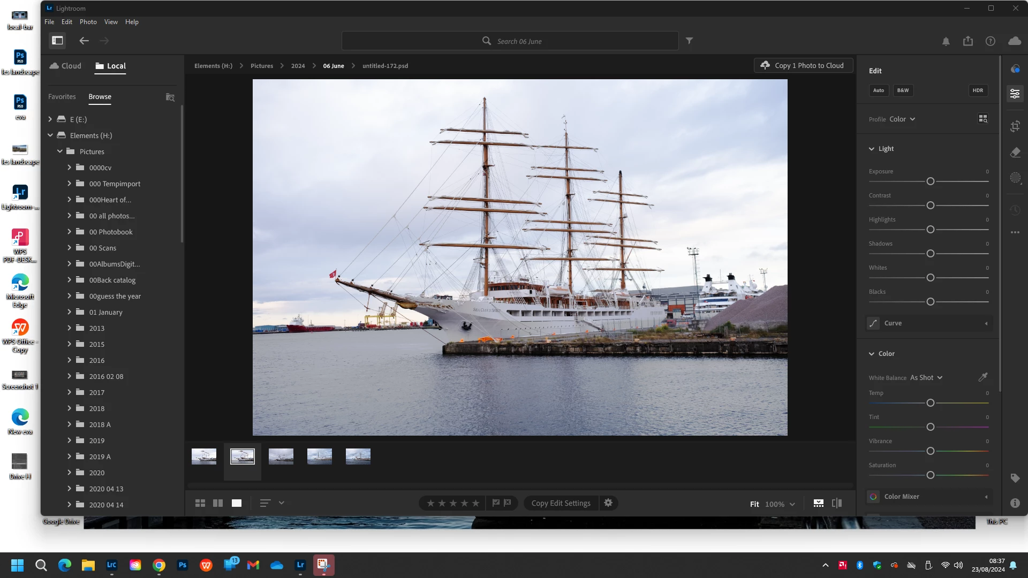Image resolution: width=1028 pixels, height=578 pixels.
Task: Click the search filter funnel icon
Action: tap(689, 41)
